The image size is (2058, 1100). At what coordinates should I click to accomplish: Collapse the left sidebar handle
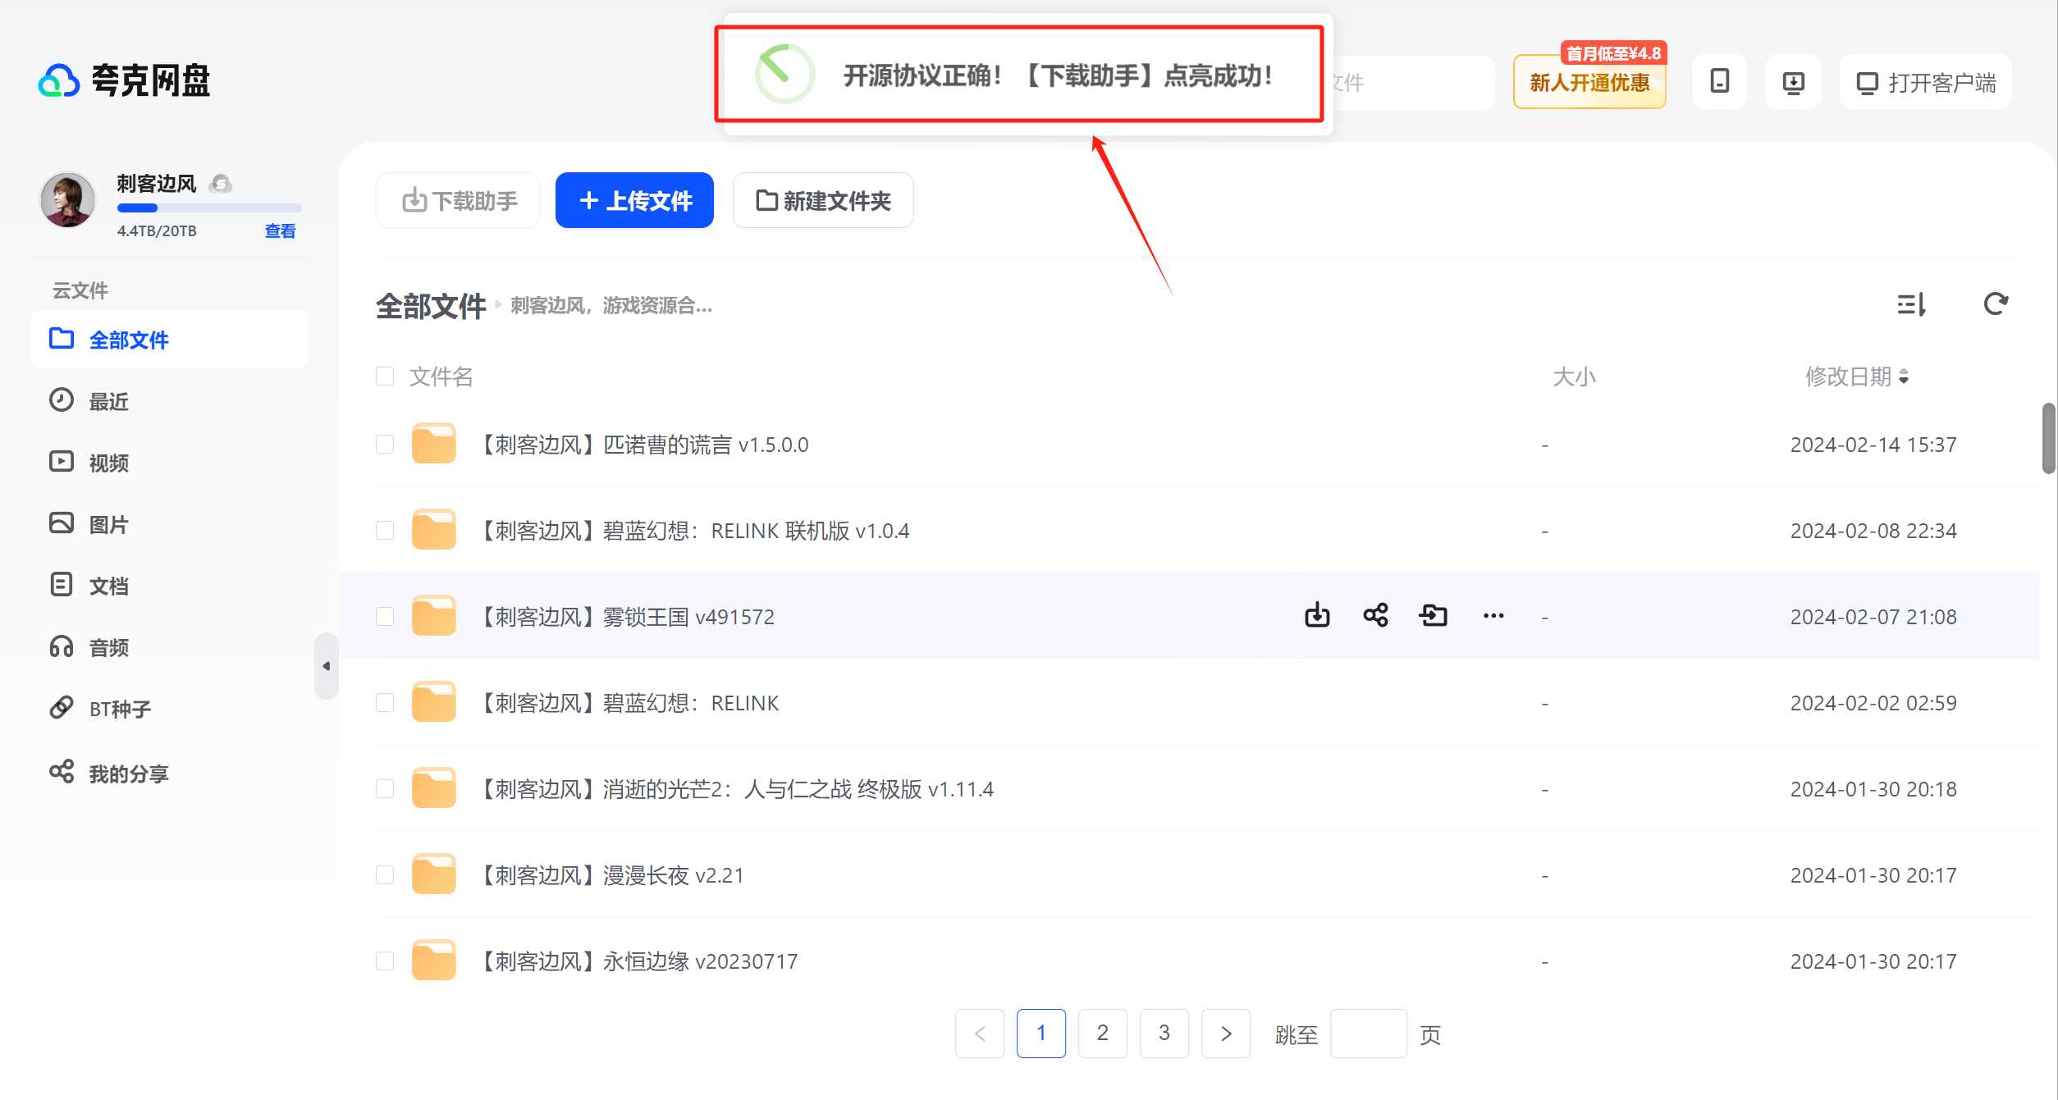point(326,666)
